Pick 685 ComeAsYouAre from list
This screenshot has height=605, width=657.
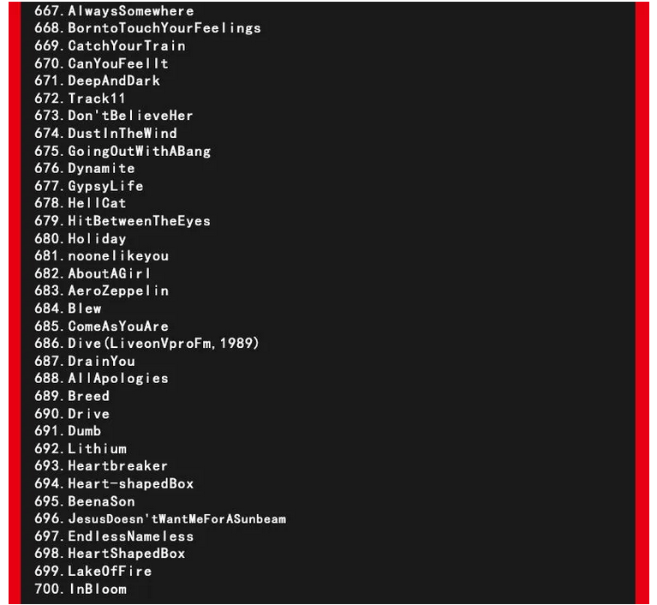coord(101,326)
